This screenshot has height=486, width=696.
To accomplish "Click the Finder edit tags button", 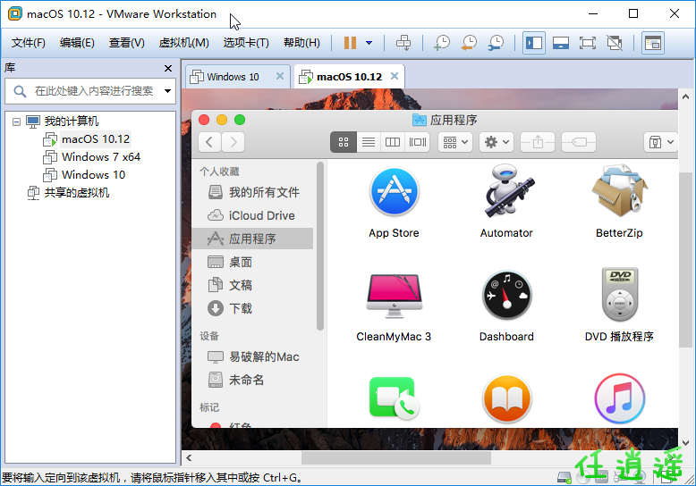I will (579, 142).
